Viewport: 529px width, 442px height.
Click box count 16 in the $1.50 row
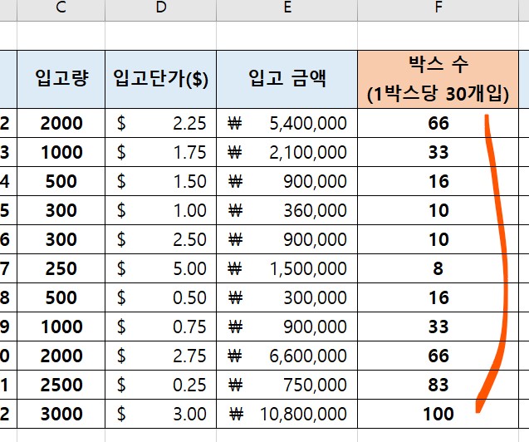[438, 181]
